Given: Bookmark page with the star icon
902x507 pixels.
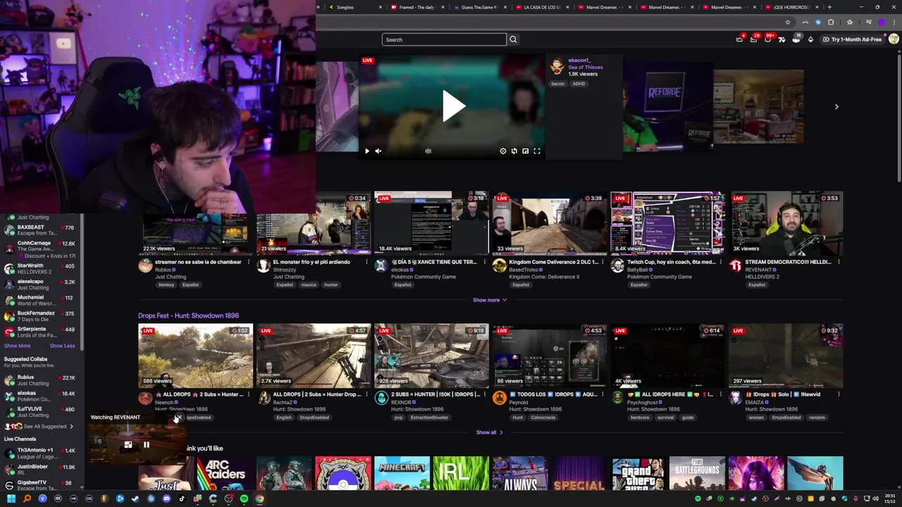Looking at the screenshot, I should point(788,22).
